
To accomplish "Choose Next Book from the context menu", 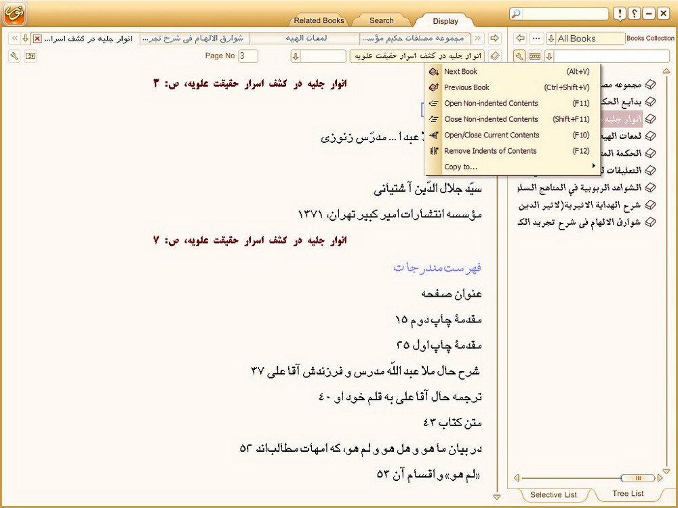I will coord(460,71).
